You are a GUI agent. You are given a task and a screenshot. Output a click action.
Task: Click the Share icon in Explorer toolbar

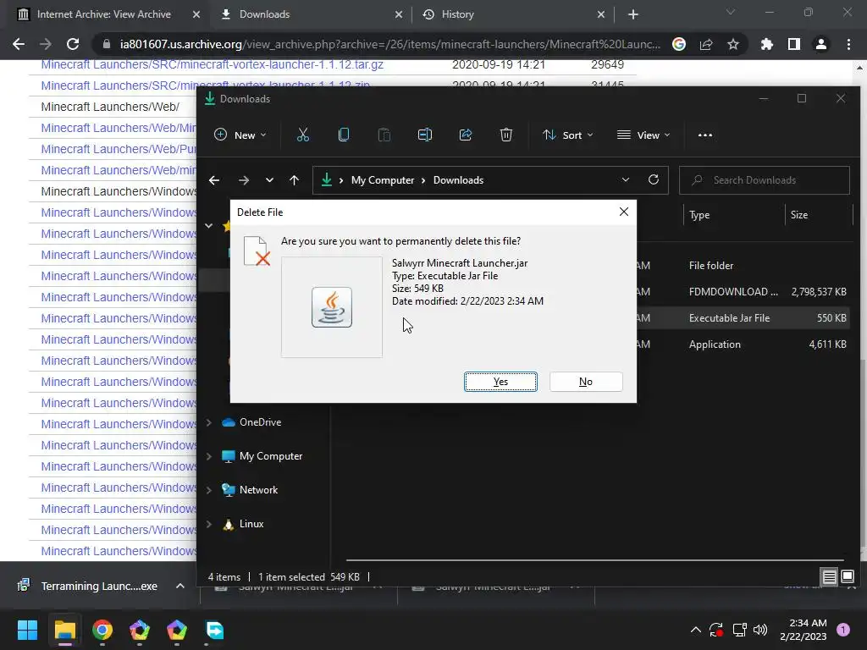(466, 135)
